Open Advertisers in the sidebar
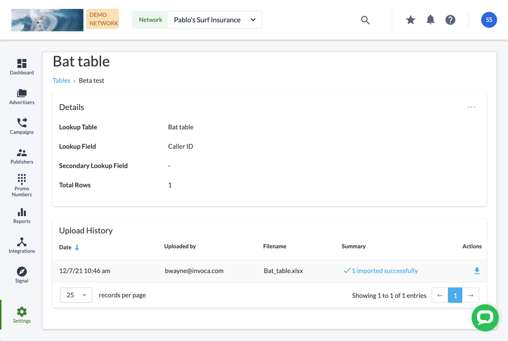This screenshot has width=508, height=341. 22,97
